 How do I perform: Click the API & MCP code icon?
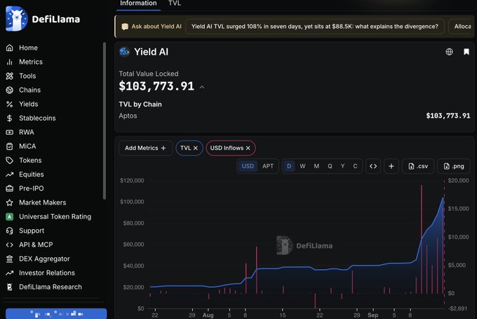pos(9,245)
